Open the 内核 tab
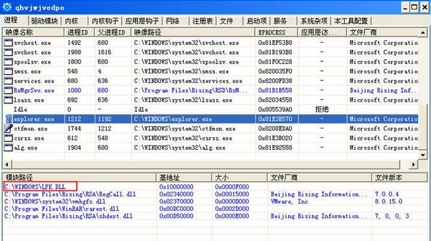The image size is (431, 241). 71,21
